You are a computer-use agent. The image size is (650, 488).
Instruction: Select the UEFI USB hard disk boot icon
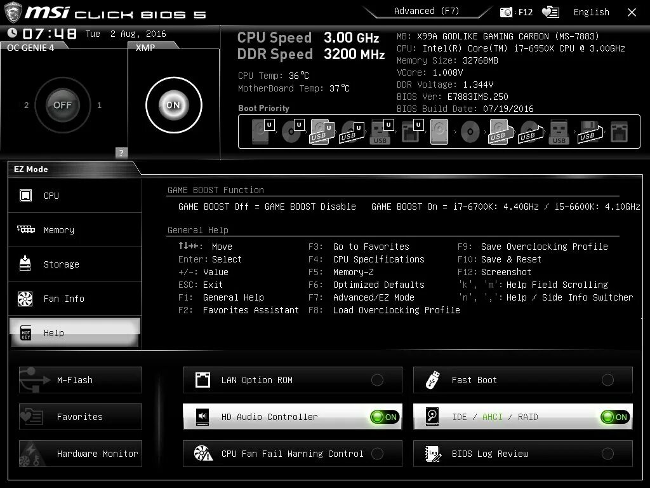(322, 132)
